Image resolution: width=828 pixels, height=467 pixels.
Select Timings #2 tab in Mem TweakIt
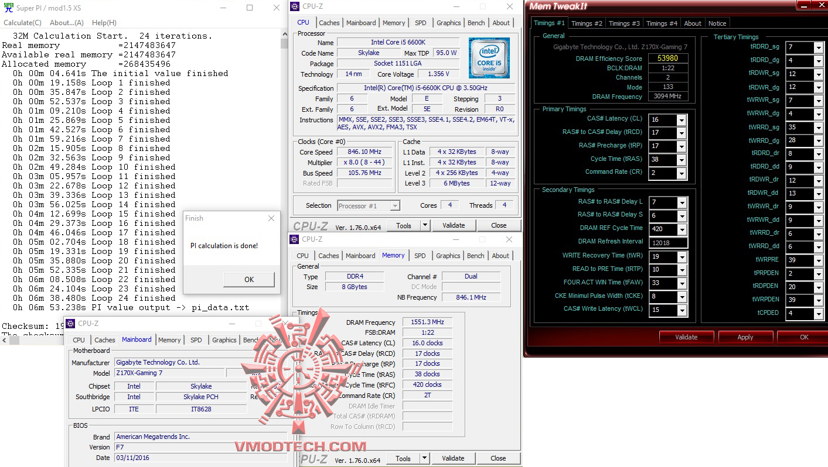[x=587, y=23]
